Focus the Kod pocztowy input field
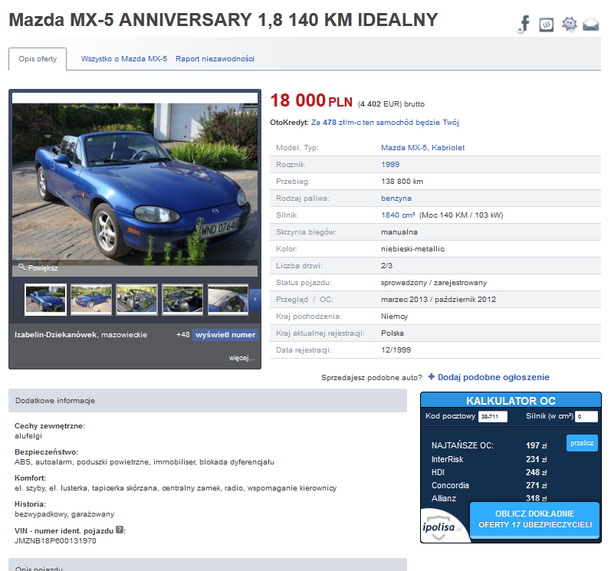The width and height of the screenshot is (611, 571). point(492,416)
